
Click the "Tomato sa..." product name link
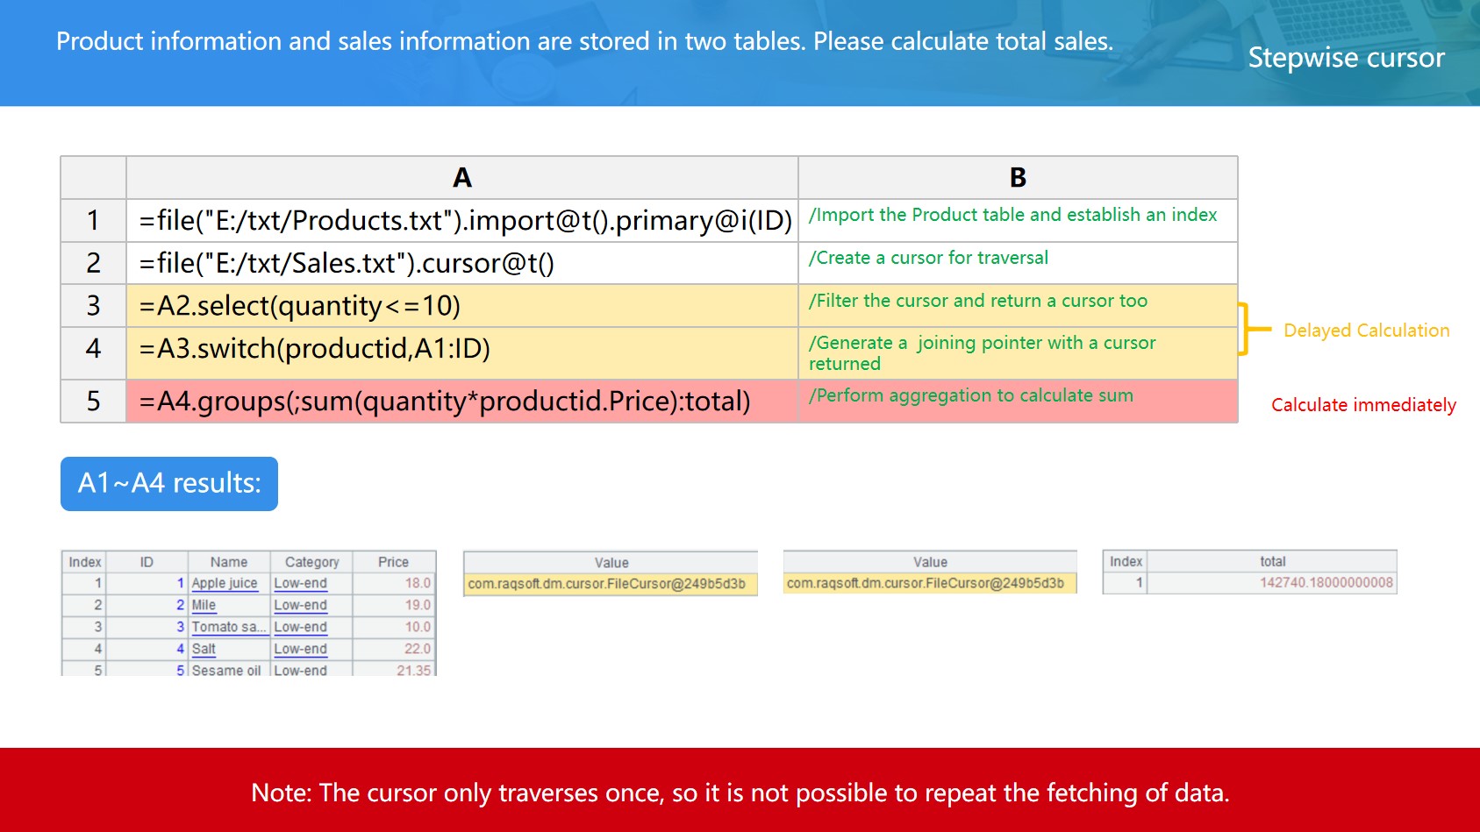click(228, 628)
